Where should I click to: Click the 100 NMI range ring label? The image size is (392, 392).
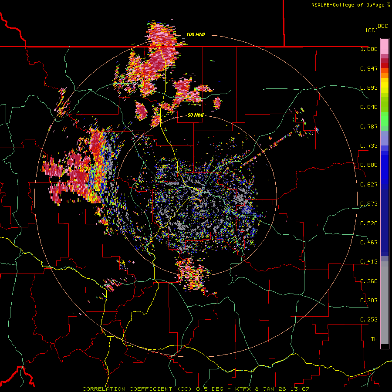tap(196, 34)
